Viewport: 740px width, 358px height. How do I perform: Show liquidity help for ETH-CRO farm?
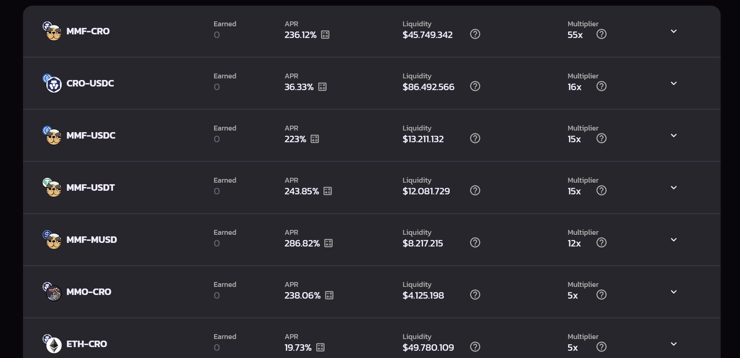(x=475, y=347)
